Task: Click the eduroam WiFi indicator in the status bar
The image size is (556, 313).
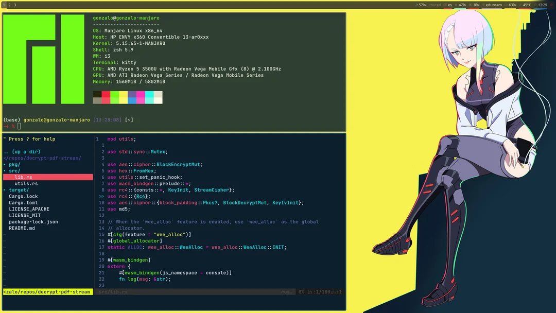Action: [x=493, y=4]
